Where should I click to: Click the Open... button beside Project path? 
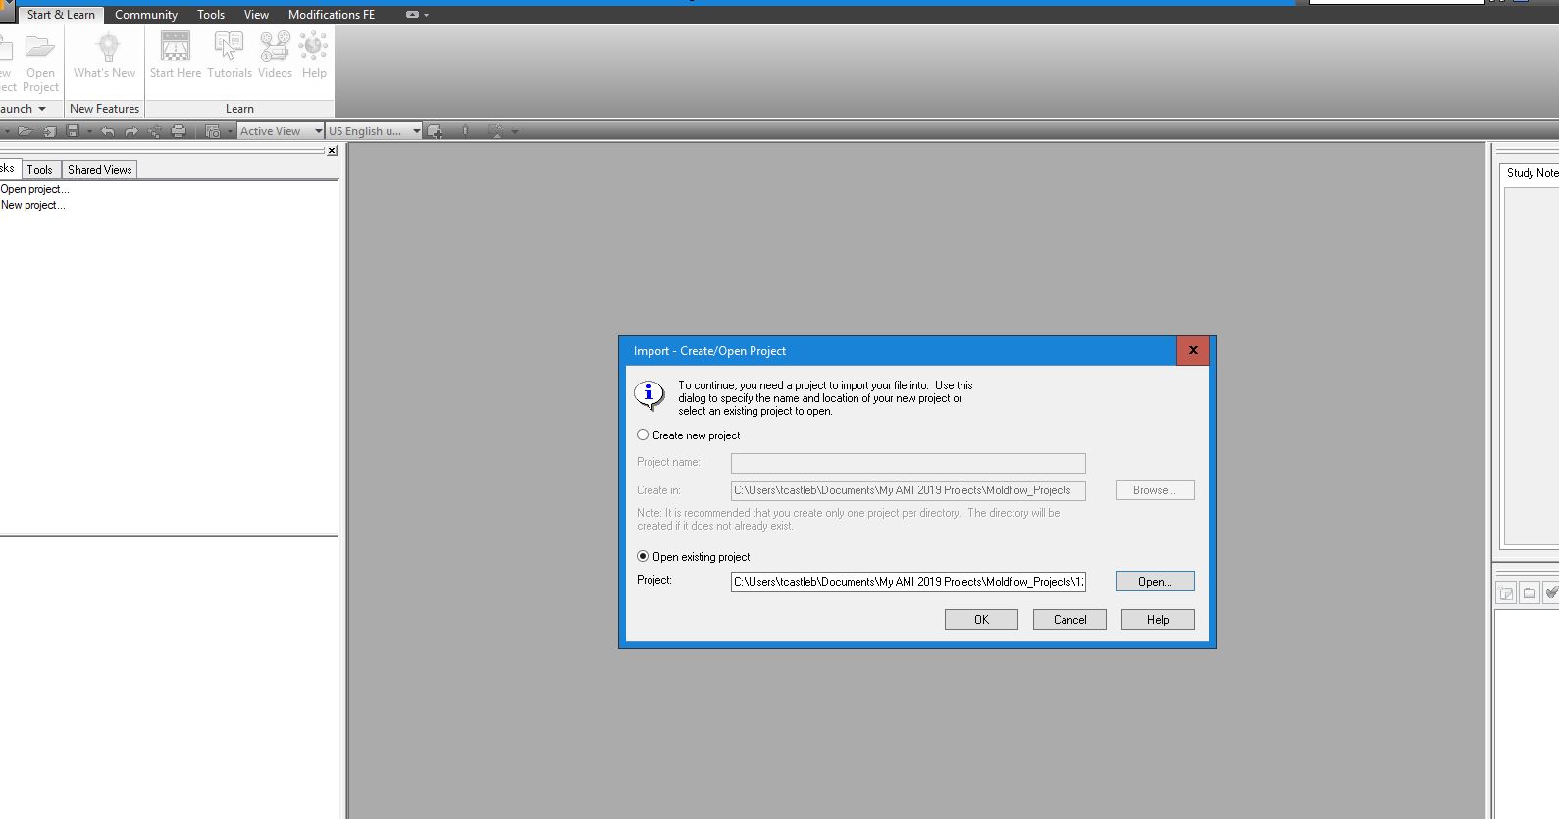(1155, 581)
